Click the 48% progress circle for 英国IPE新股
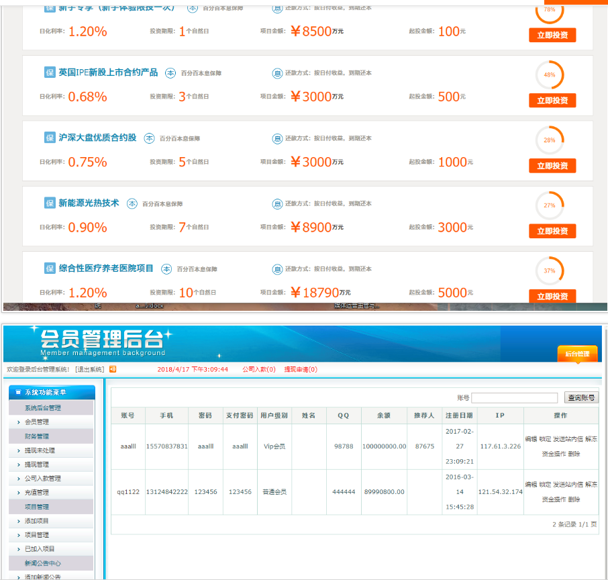 (x=550, y=75)
